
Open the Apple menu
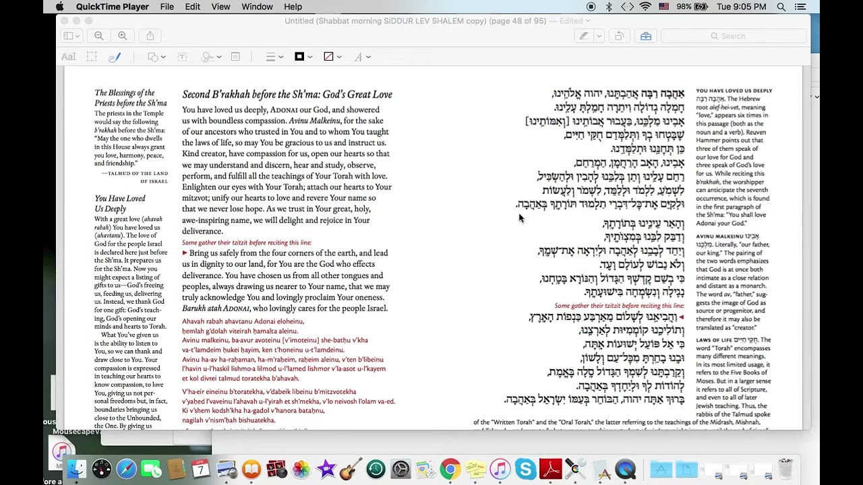pos(59,7)
